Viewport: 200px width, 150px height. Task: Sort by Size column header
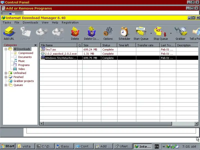[91, 45]
